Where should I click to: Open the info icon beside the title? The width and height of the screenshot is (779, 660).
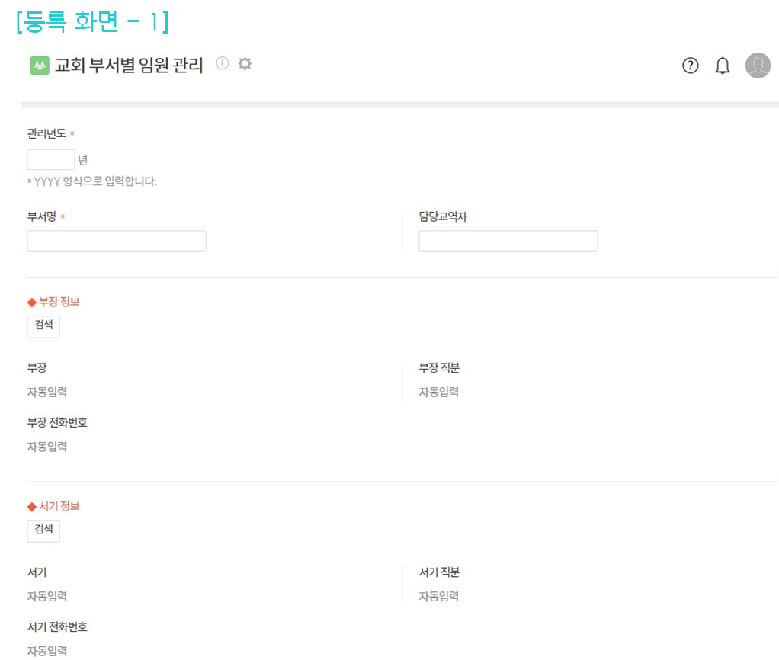tap(222, 64)
